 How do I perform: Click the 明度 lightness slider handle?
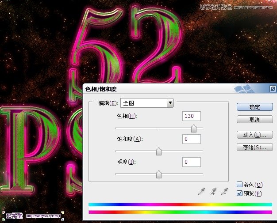click(159, 174)
